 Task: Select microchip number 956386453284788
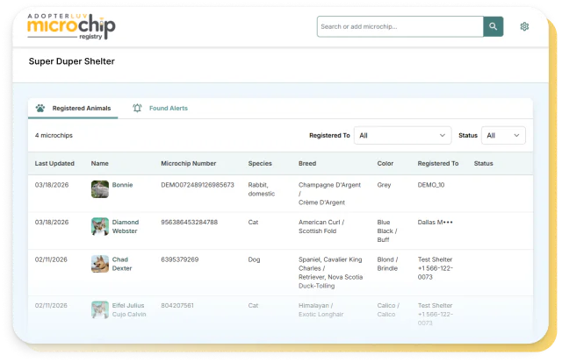coord(190,222)
